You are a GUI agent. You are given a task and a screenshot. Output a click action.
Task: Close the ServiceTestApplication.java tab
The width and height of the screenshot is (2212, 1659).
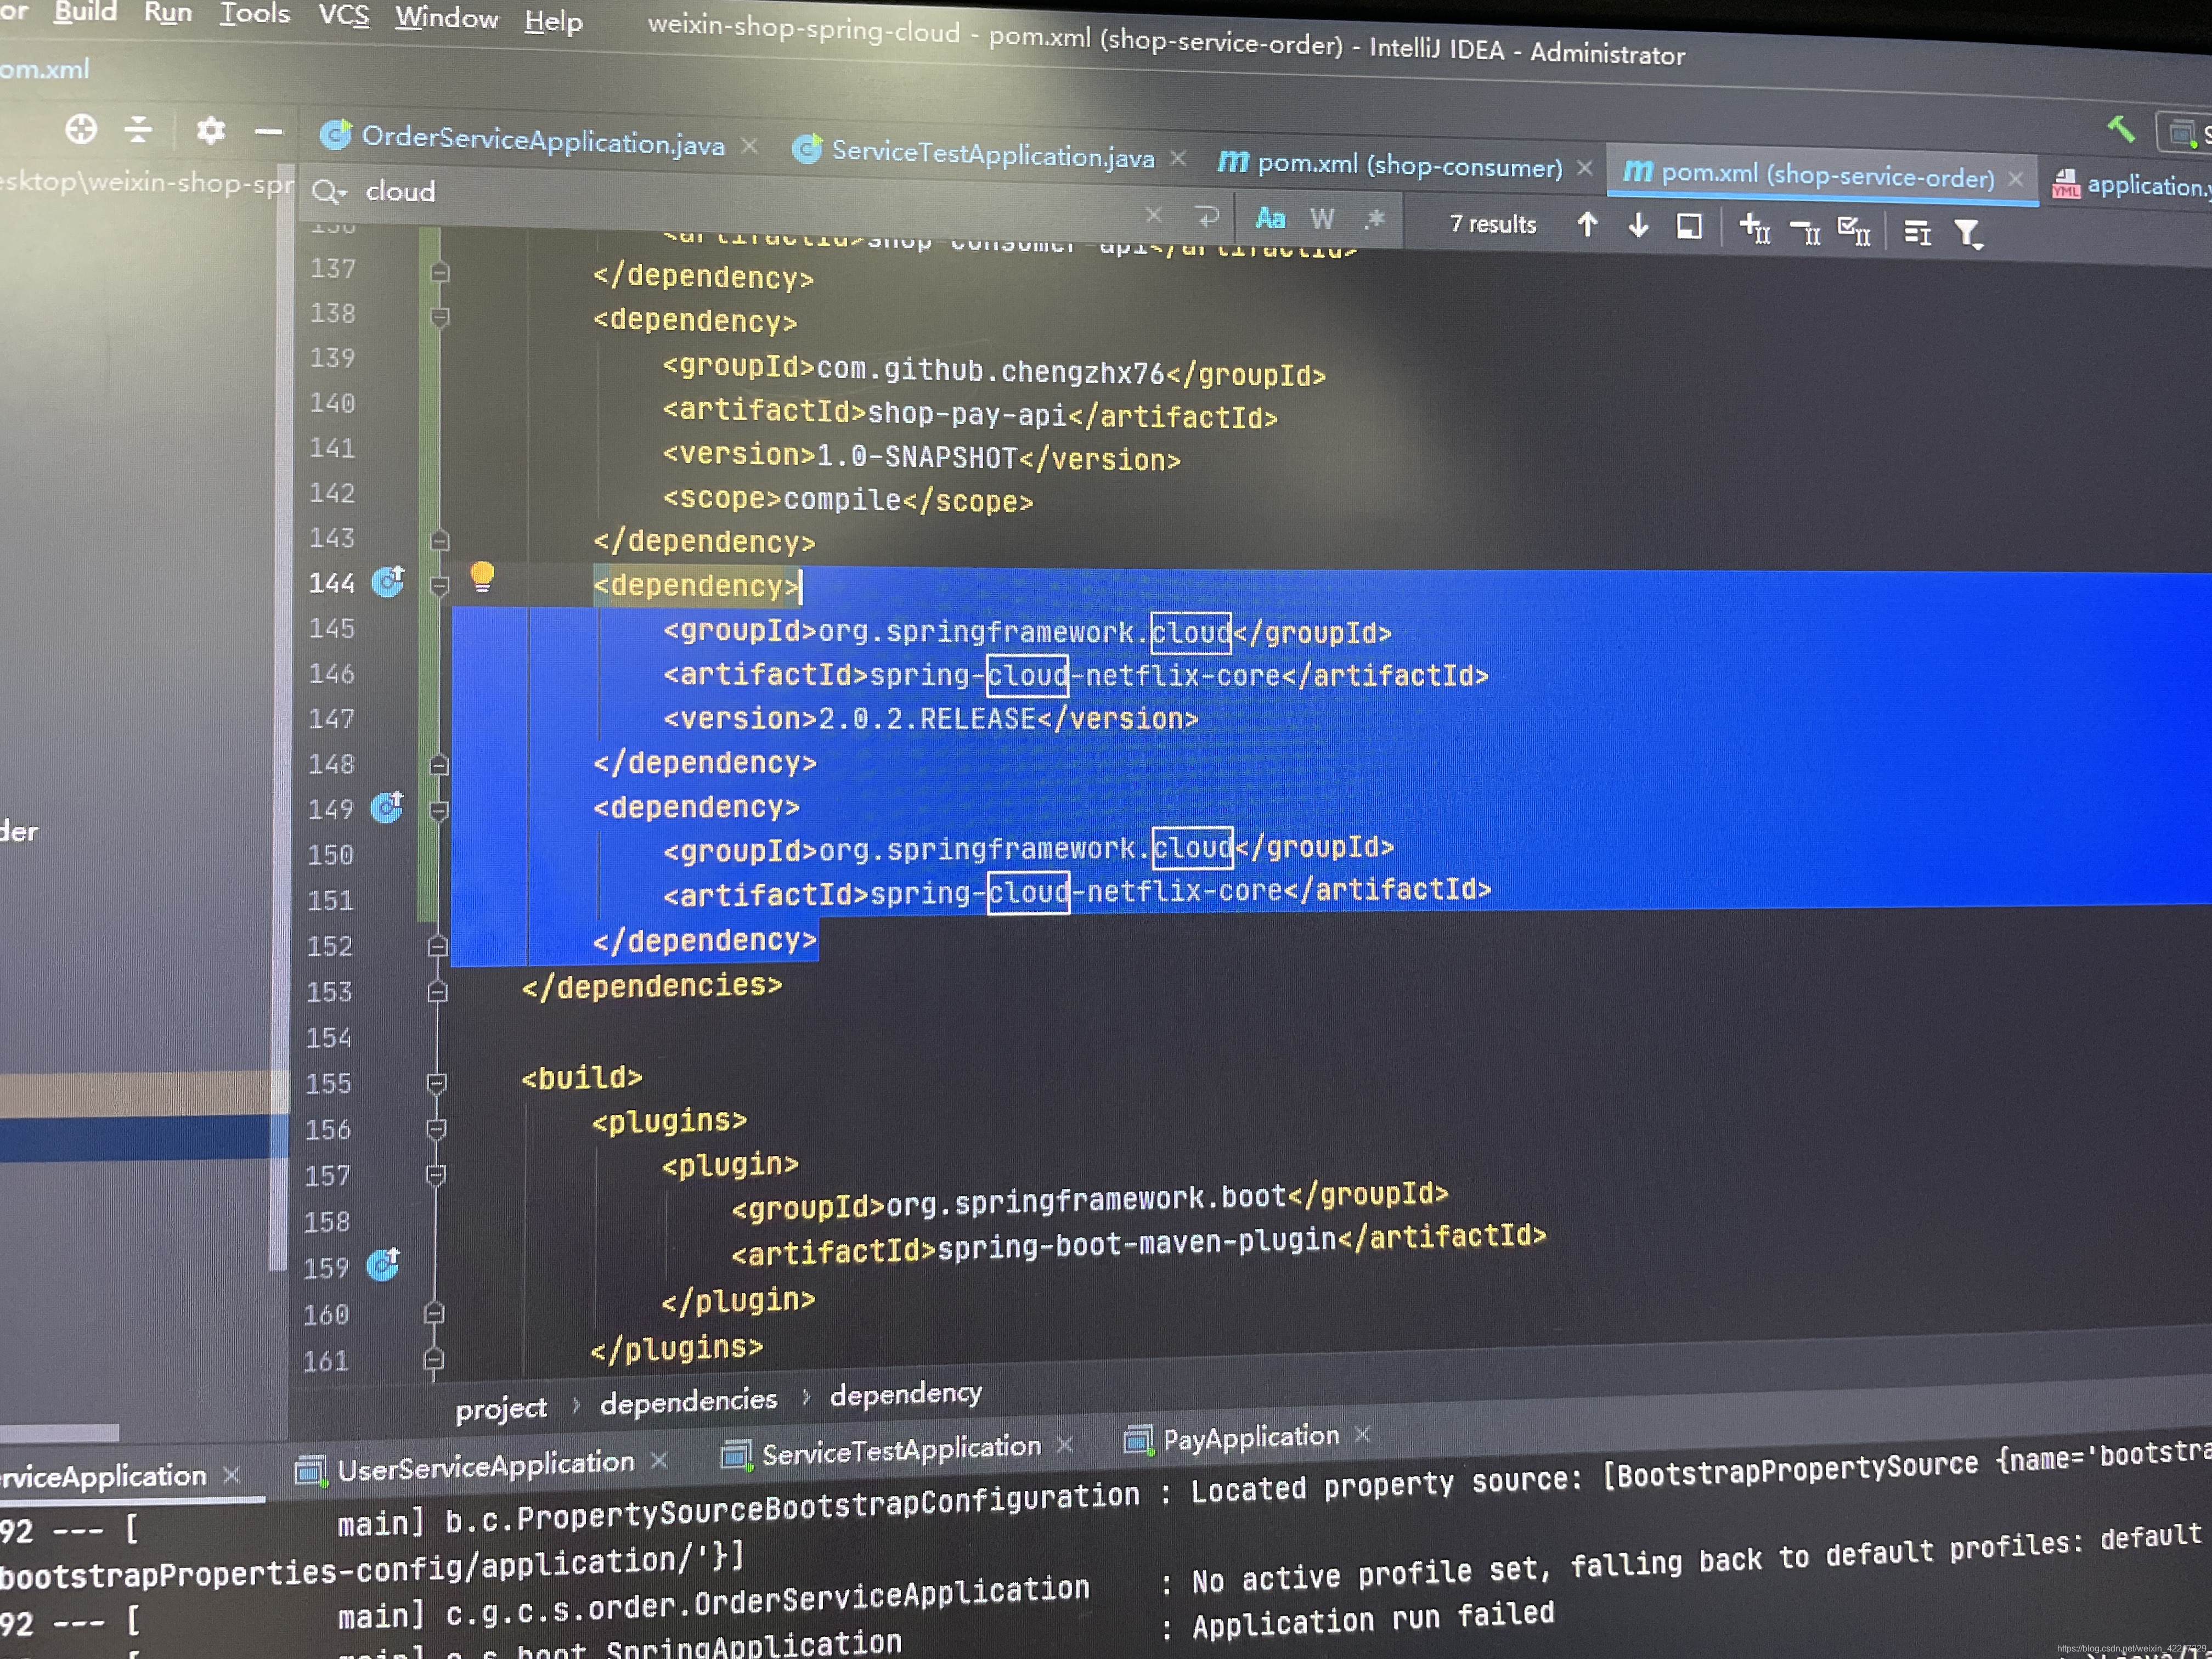pyautogui.click(x=1178, y=158)
